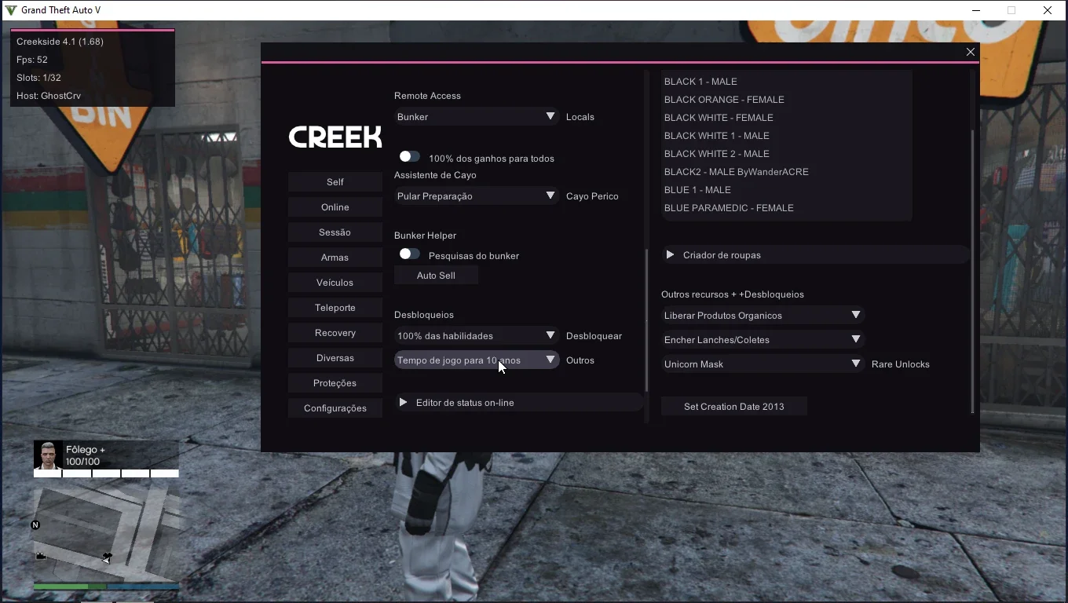Go to the Teleporte tab
Image resolution: width=1068 pixels, height=603 pixels.
(335, 308)
